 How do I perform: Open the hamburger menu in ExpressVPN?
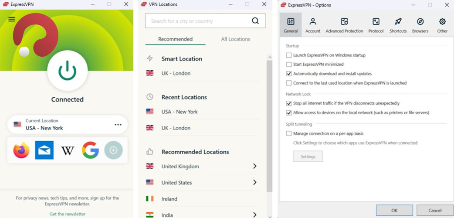point(12,19)
